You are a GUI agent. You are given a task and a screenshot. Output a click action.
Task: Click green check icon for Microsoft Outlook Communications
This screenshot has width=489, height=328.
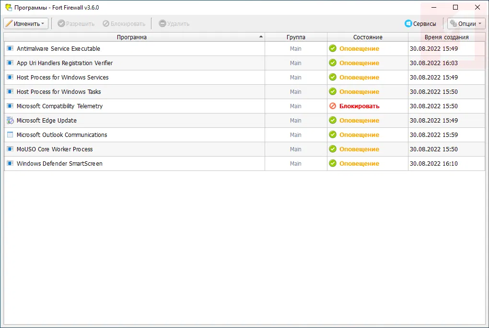[333, 135]
